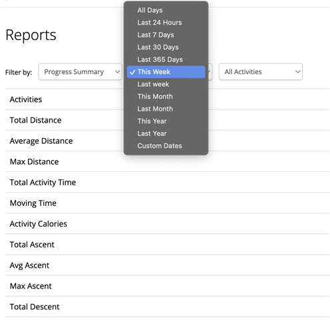Pick Last Month option

(166, 109)
